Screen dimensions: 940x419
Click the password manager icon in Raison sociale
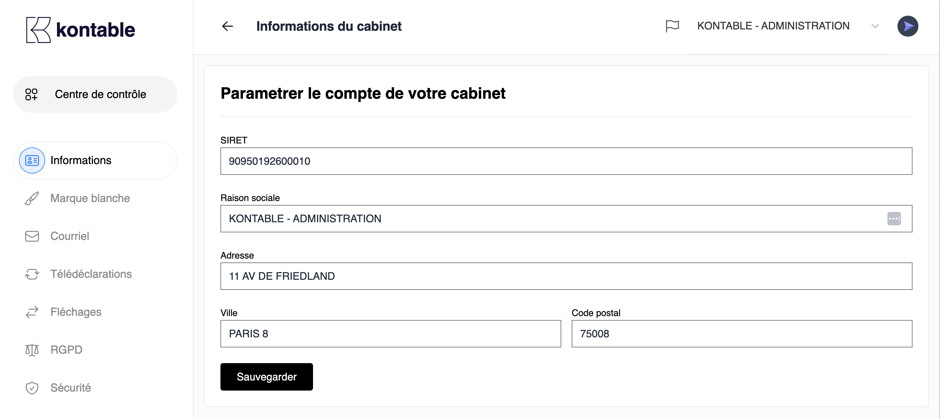(x=894, y=219)
